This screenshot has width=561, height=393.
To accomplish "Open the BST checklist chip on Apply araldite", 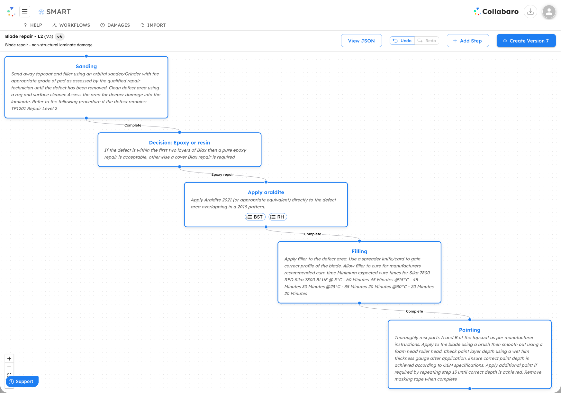I will (255, 217).
